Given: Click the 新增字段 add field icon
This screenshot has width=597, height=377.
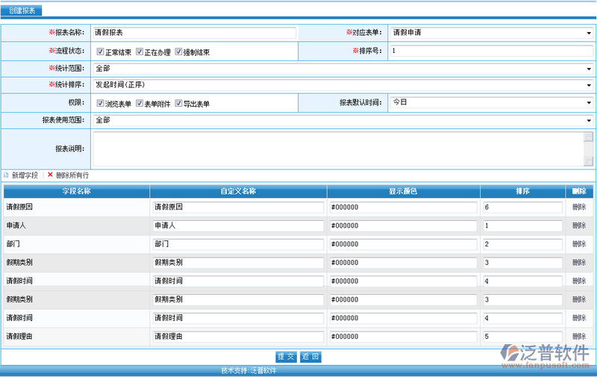Looking at the screenshot, I should coord(7,175).
